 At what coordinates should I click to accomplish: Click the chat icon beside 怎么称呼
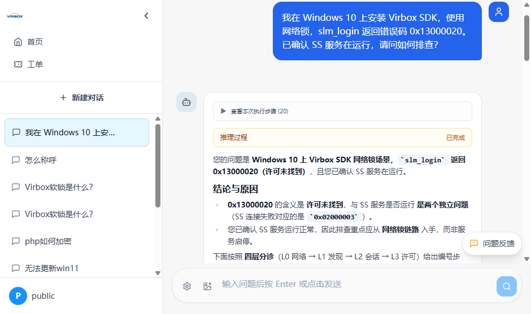pyautogui.click(x=16, y=160)
